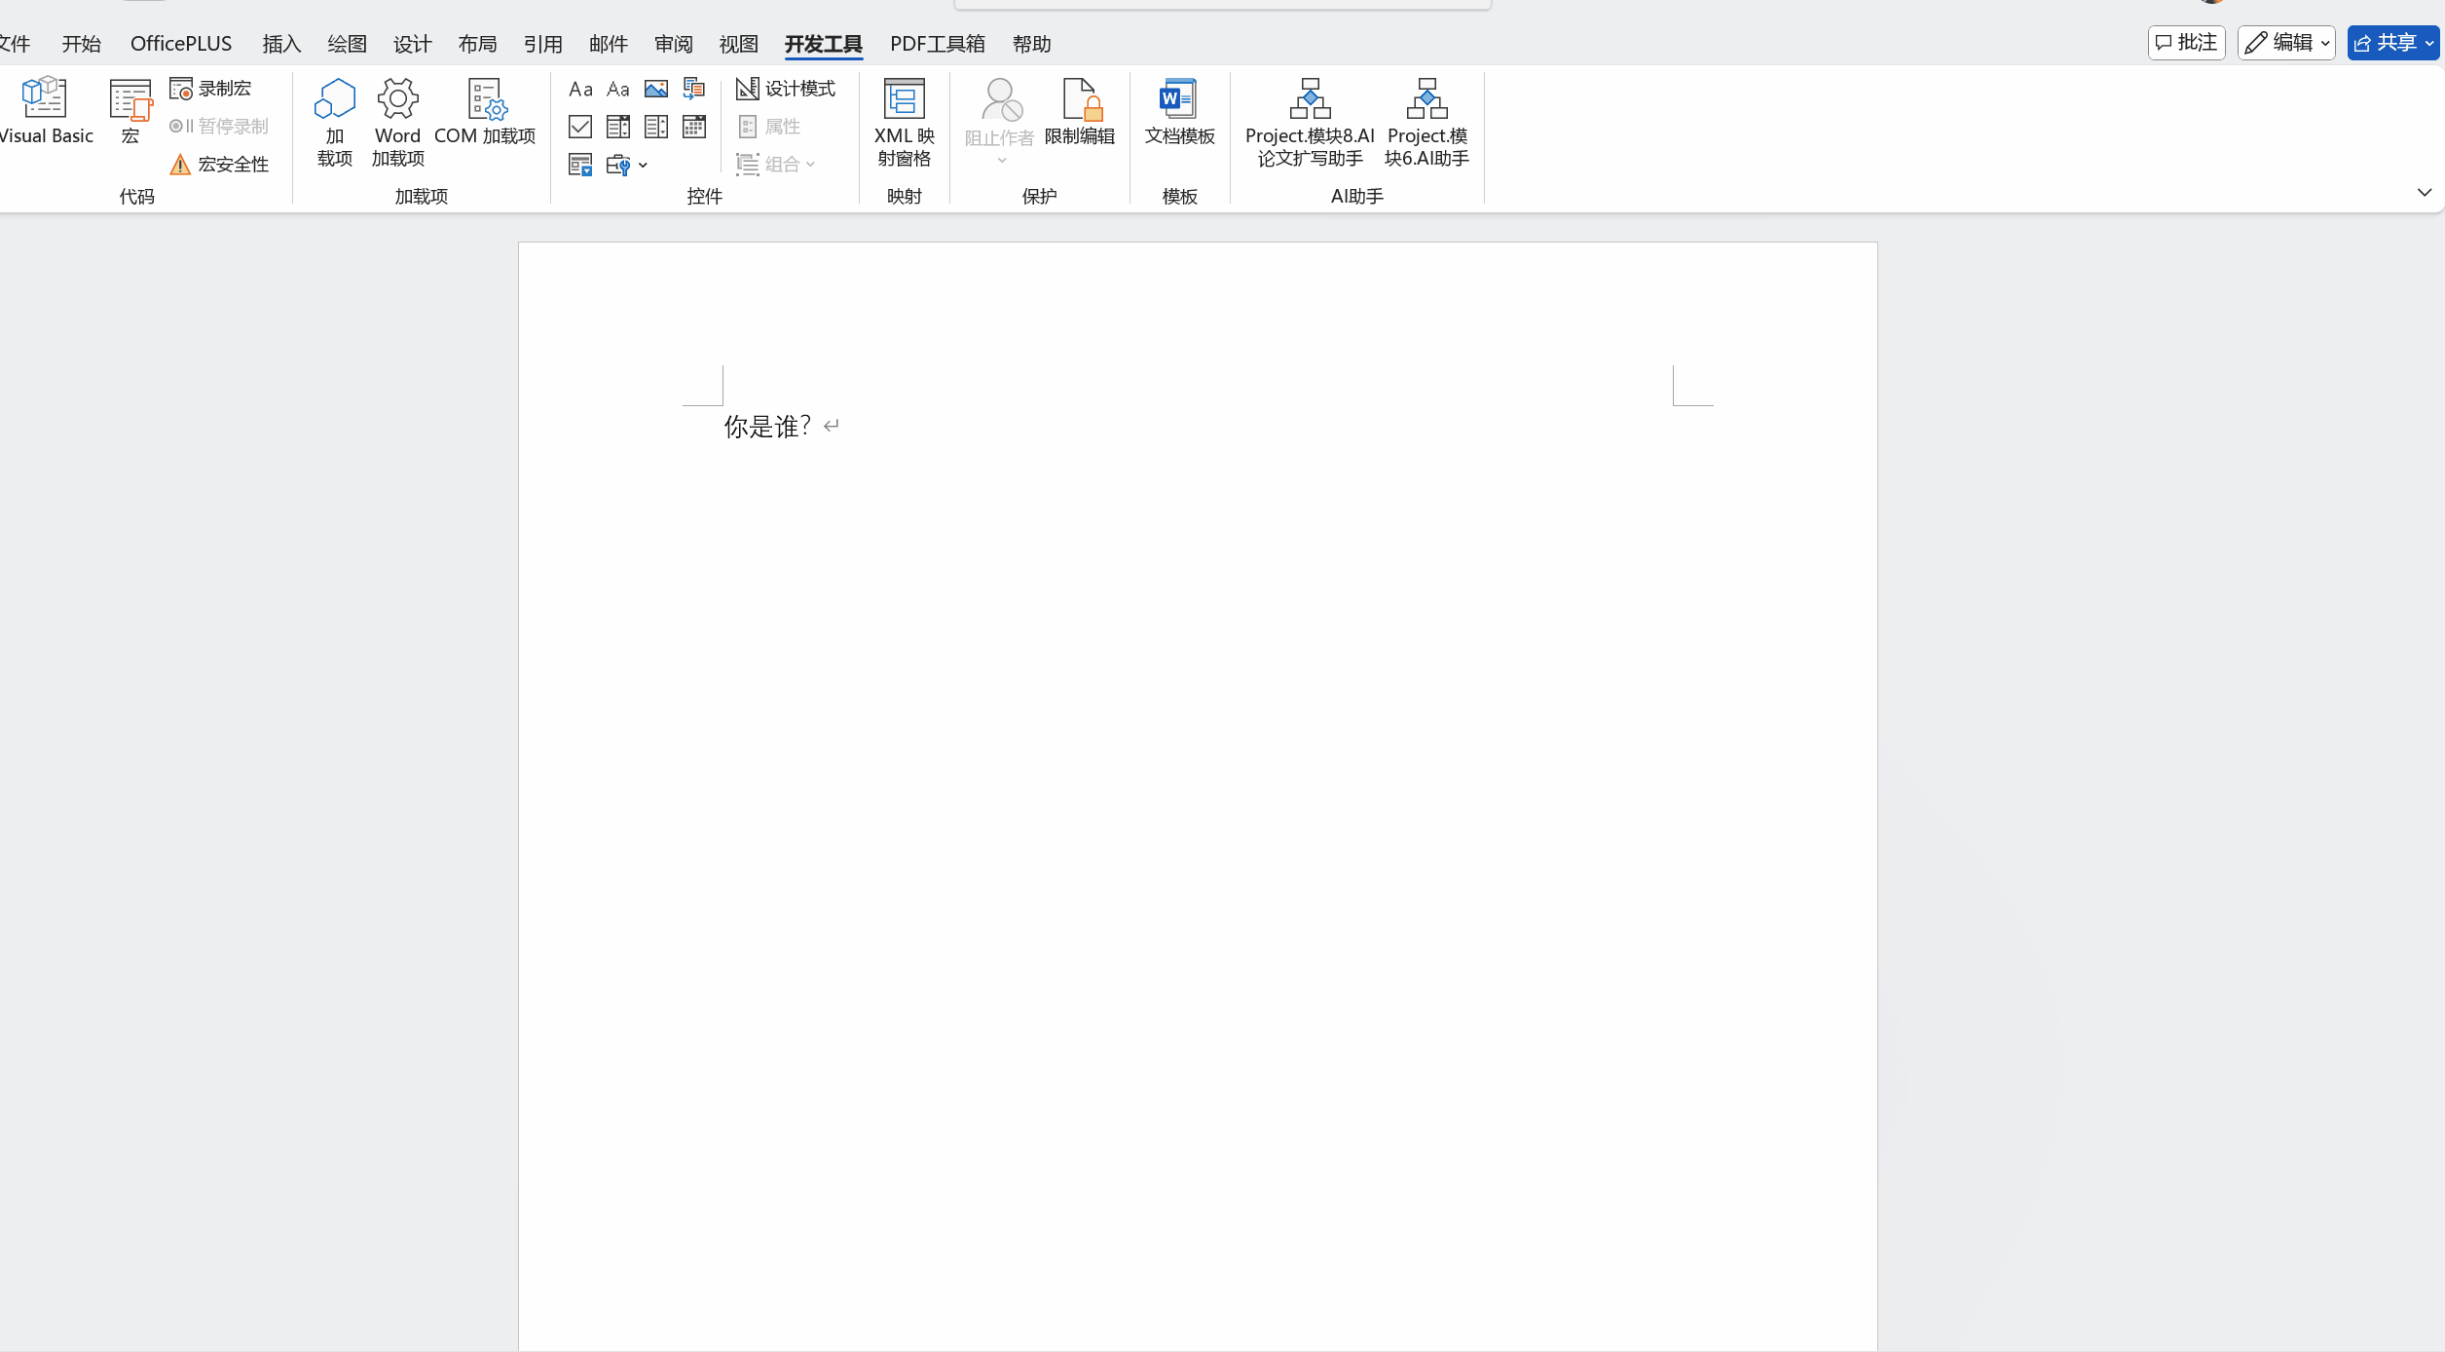Insert a rich text content control
The height and width of the screenshot is (1352, 2445).
point(580,89)
